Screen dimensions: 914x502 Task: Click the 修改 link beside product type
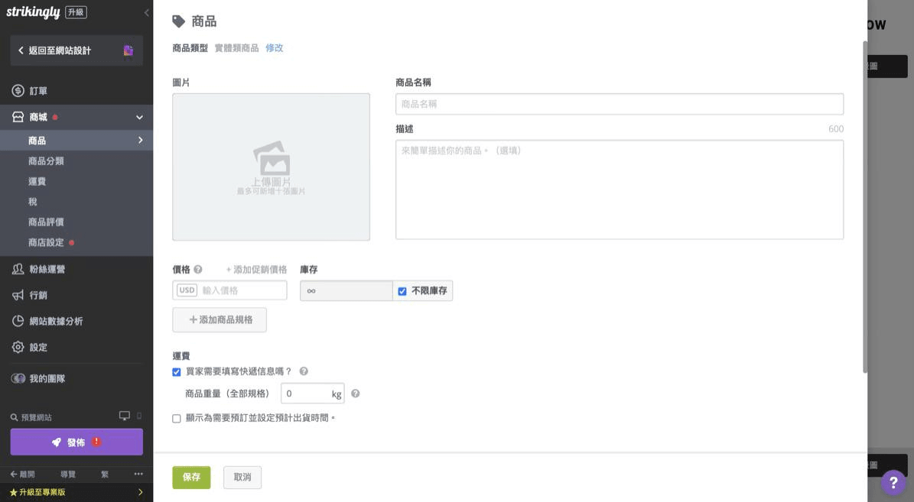pyautogui.click(x=274, y=48)
